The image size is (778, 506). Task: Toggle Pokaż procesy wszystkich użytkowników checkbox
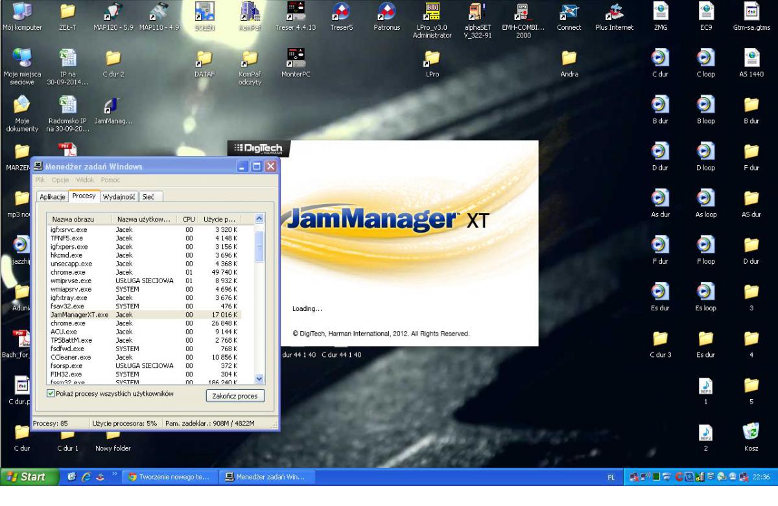pos(51,393)
